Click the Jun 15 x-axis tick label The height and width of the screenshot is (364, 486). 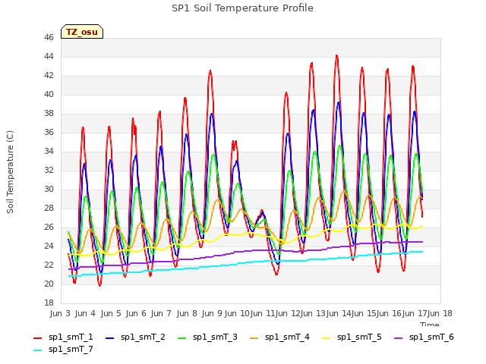pos(364,313)
